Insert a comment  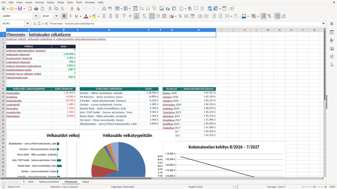[x=196, y=9]
